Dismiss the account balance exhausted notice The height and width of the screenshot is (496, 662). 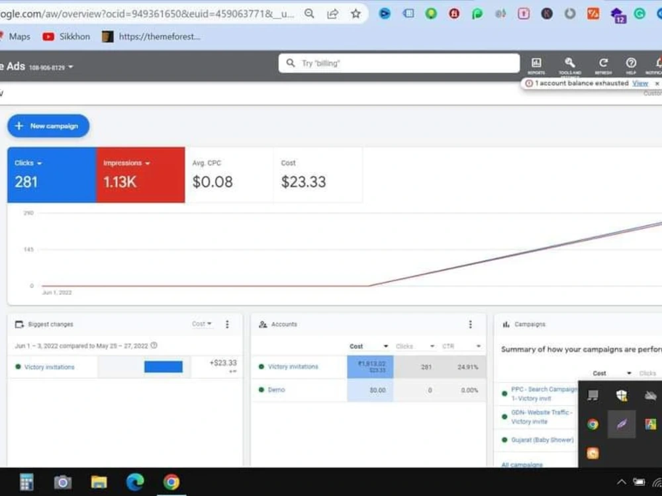(657, 83)
